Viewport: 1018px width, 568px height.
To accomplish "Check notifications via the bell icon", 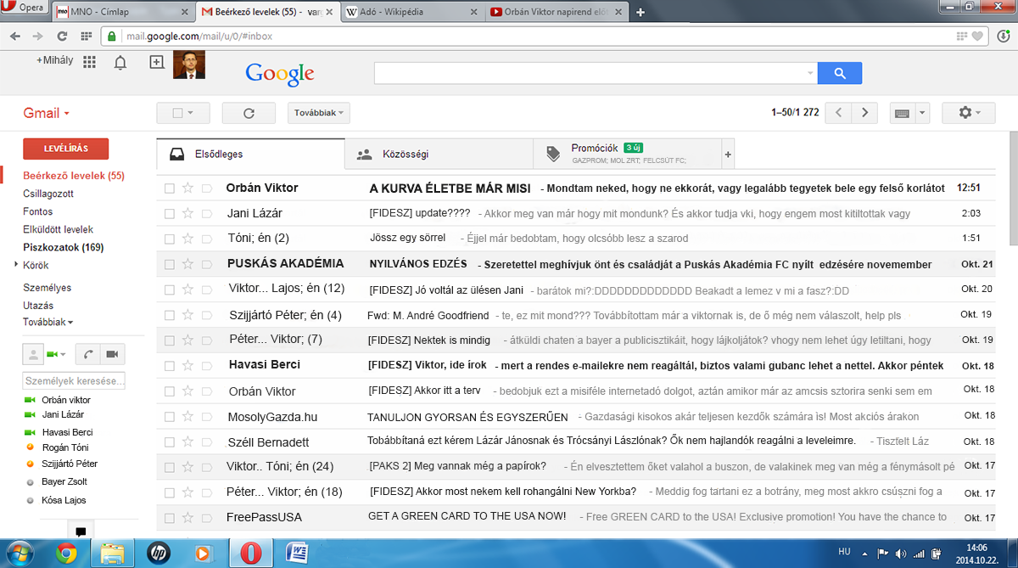I will point(120,62).
